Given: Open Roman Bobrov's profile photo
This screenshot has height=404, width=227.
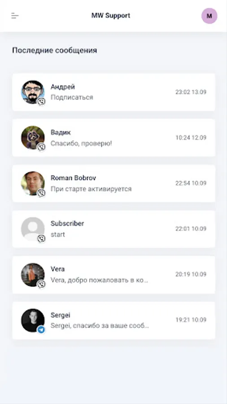Looking at the screenshot, I should click(x=33, y=183).
